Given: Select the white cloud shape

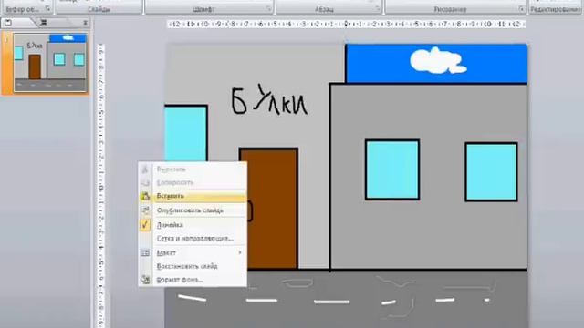Looking at the screenshot, I should [x=438, y=60].
